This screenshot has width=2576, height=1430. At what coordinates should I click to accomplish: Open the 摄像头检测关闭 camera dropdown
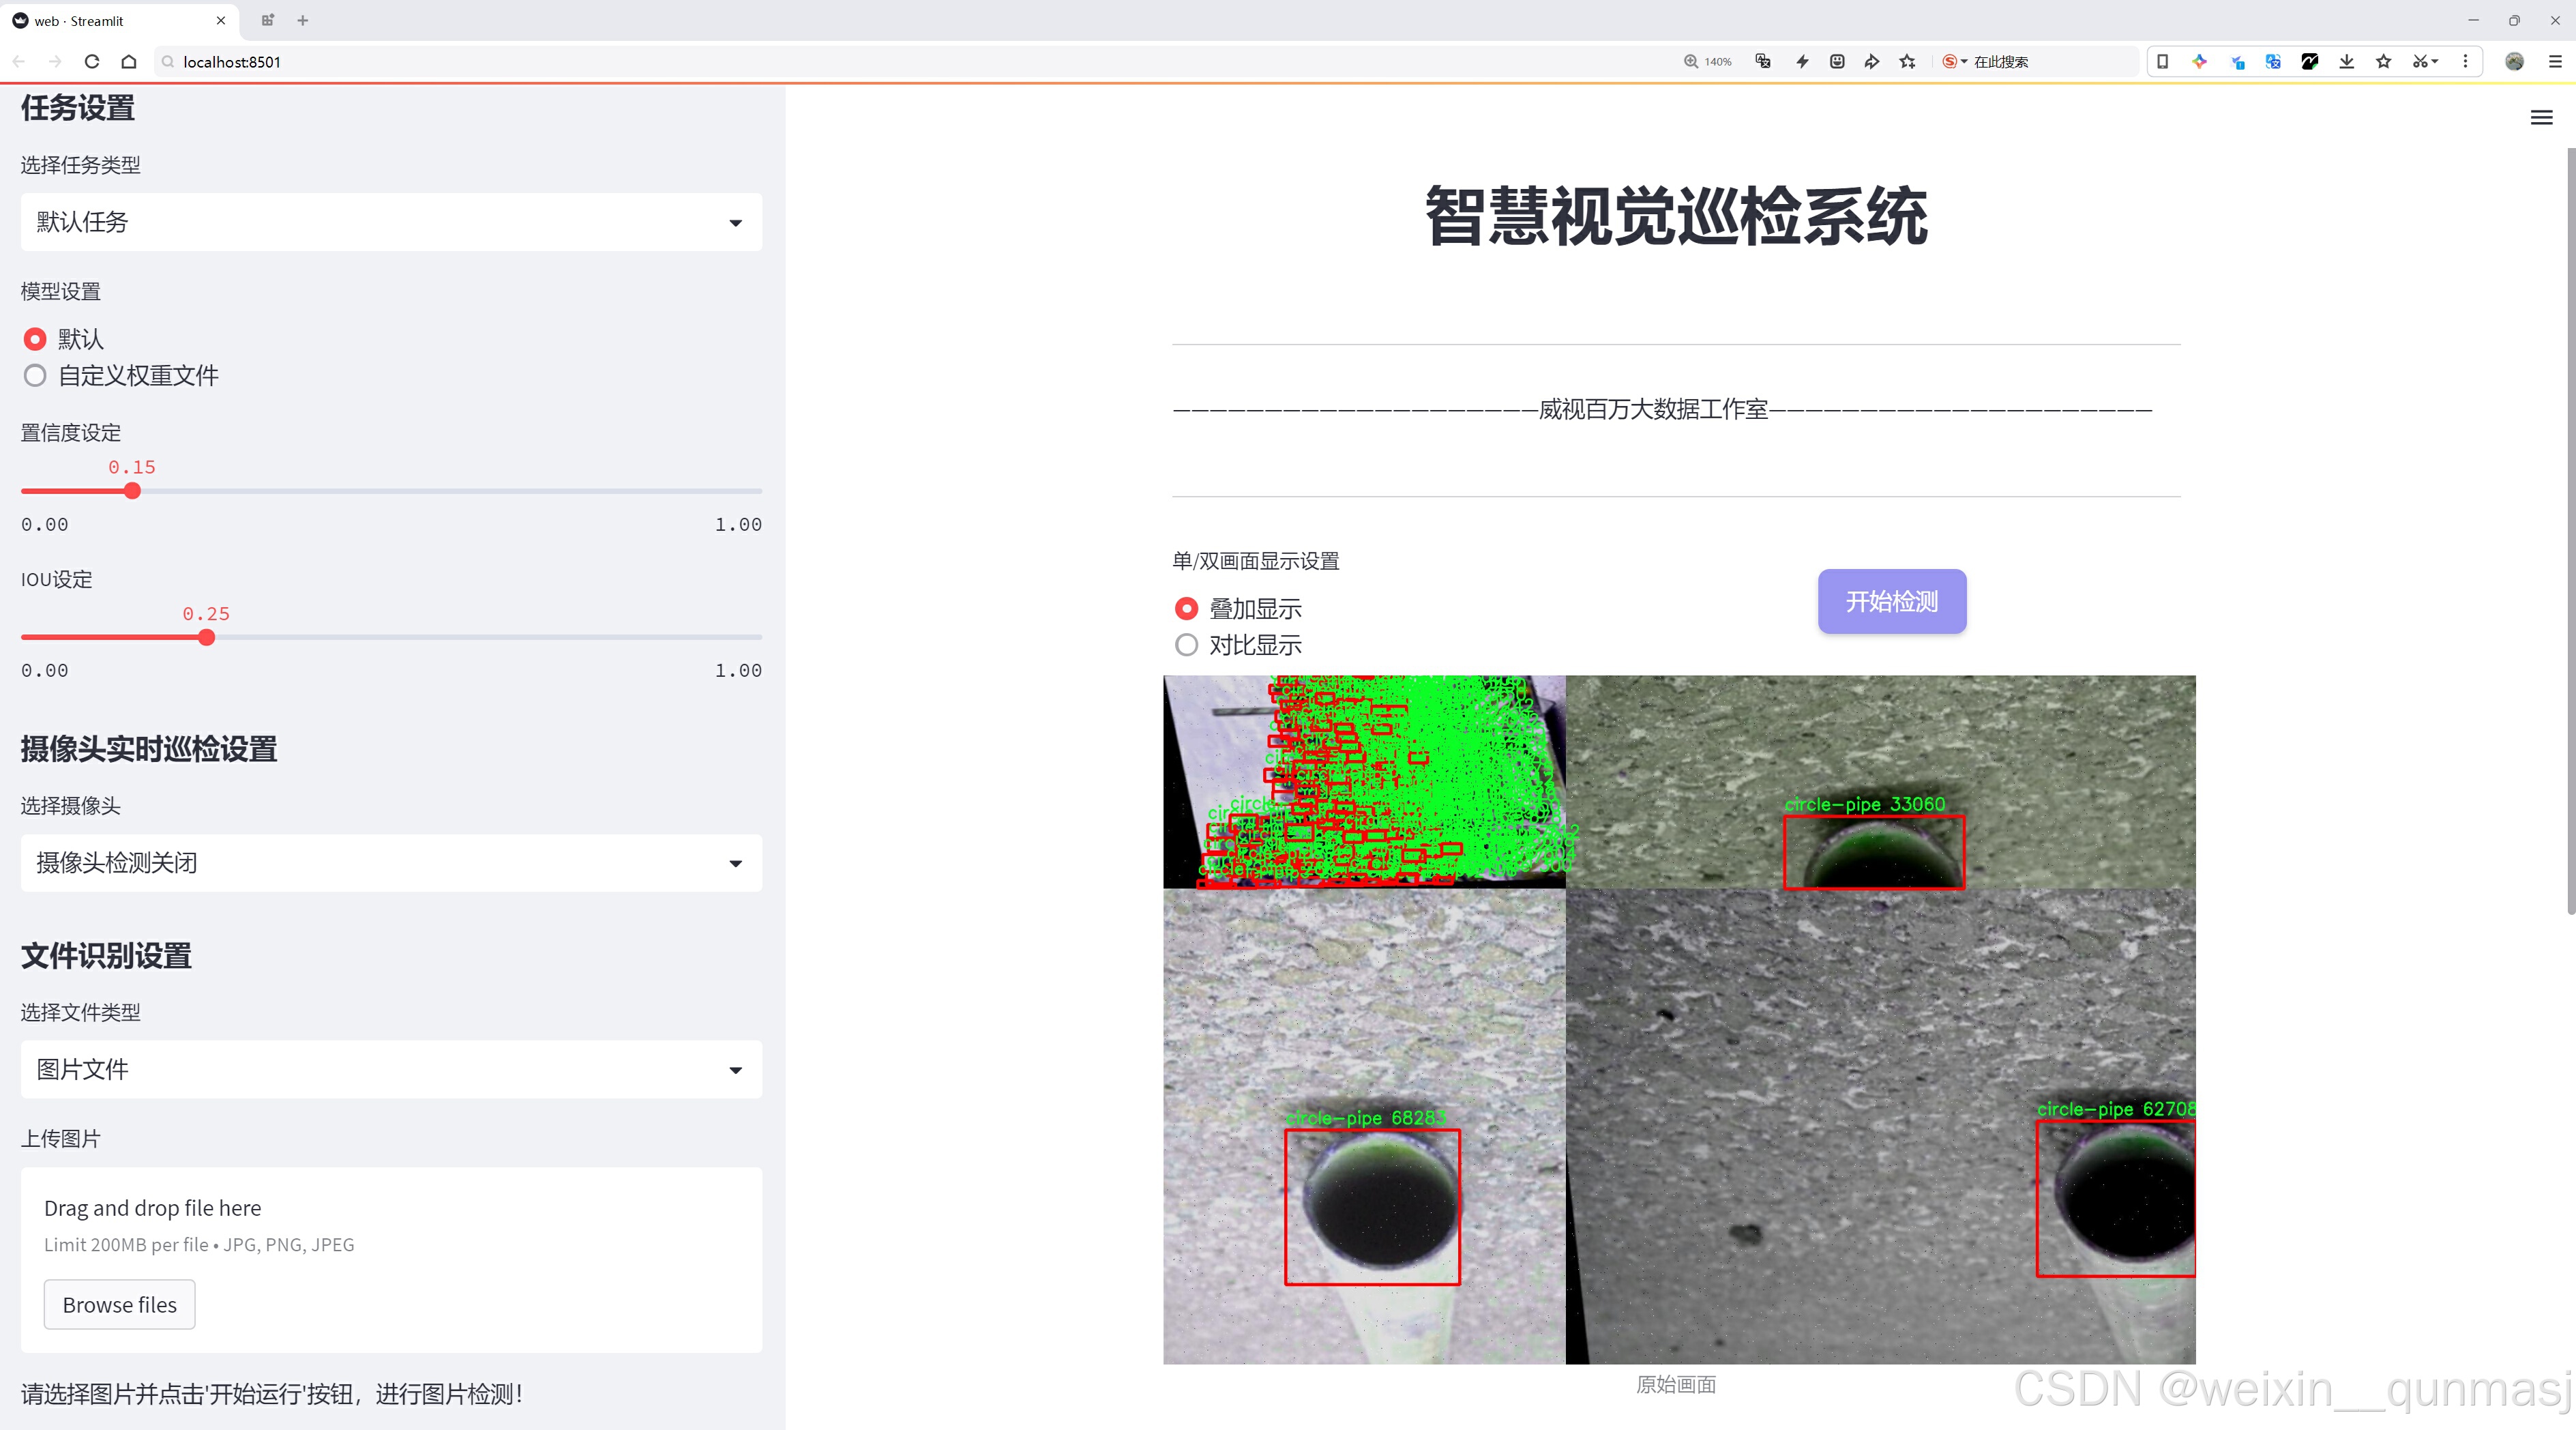click(391, 863)
